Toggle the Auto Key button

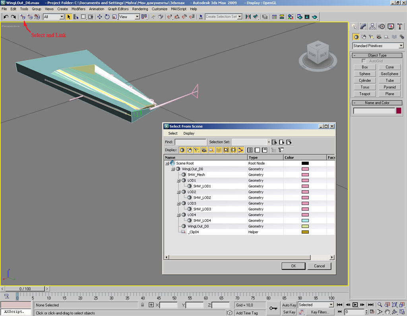(289, 305)
